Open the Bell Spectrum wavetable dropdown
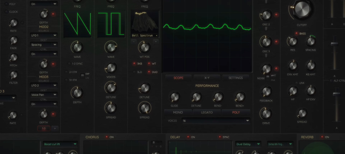The height and width of the screenshot is (154, 345). 144,35
